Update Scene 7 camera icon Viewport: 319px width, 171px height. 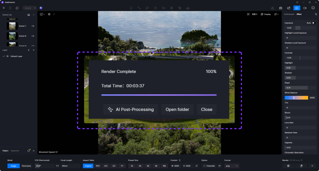point(33,26)
